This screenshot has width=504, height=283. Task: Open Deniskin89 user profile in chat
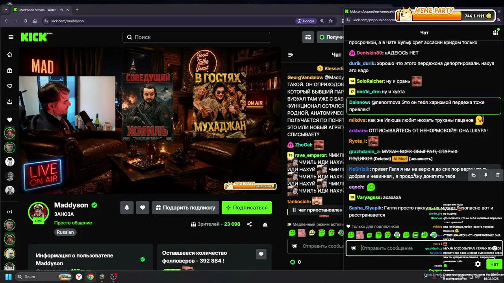pos(369,53)
